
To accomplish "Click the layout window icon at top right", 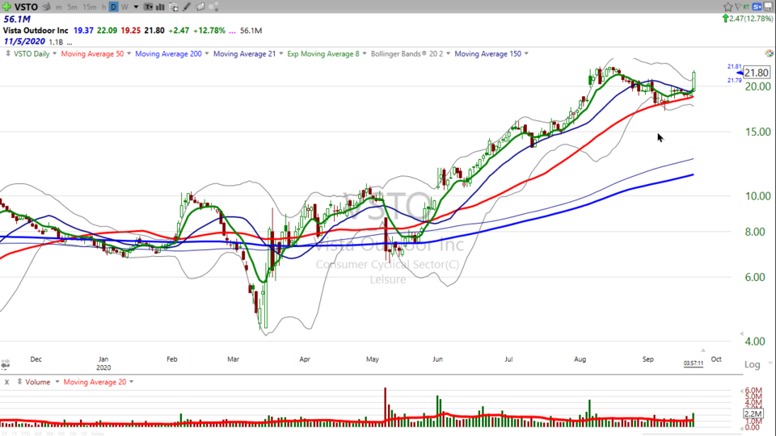I will [x=769, y=6].
